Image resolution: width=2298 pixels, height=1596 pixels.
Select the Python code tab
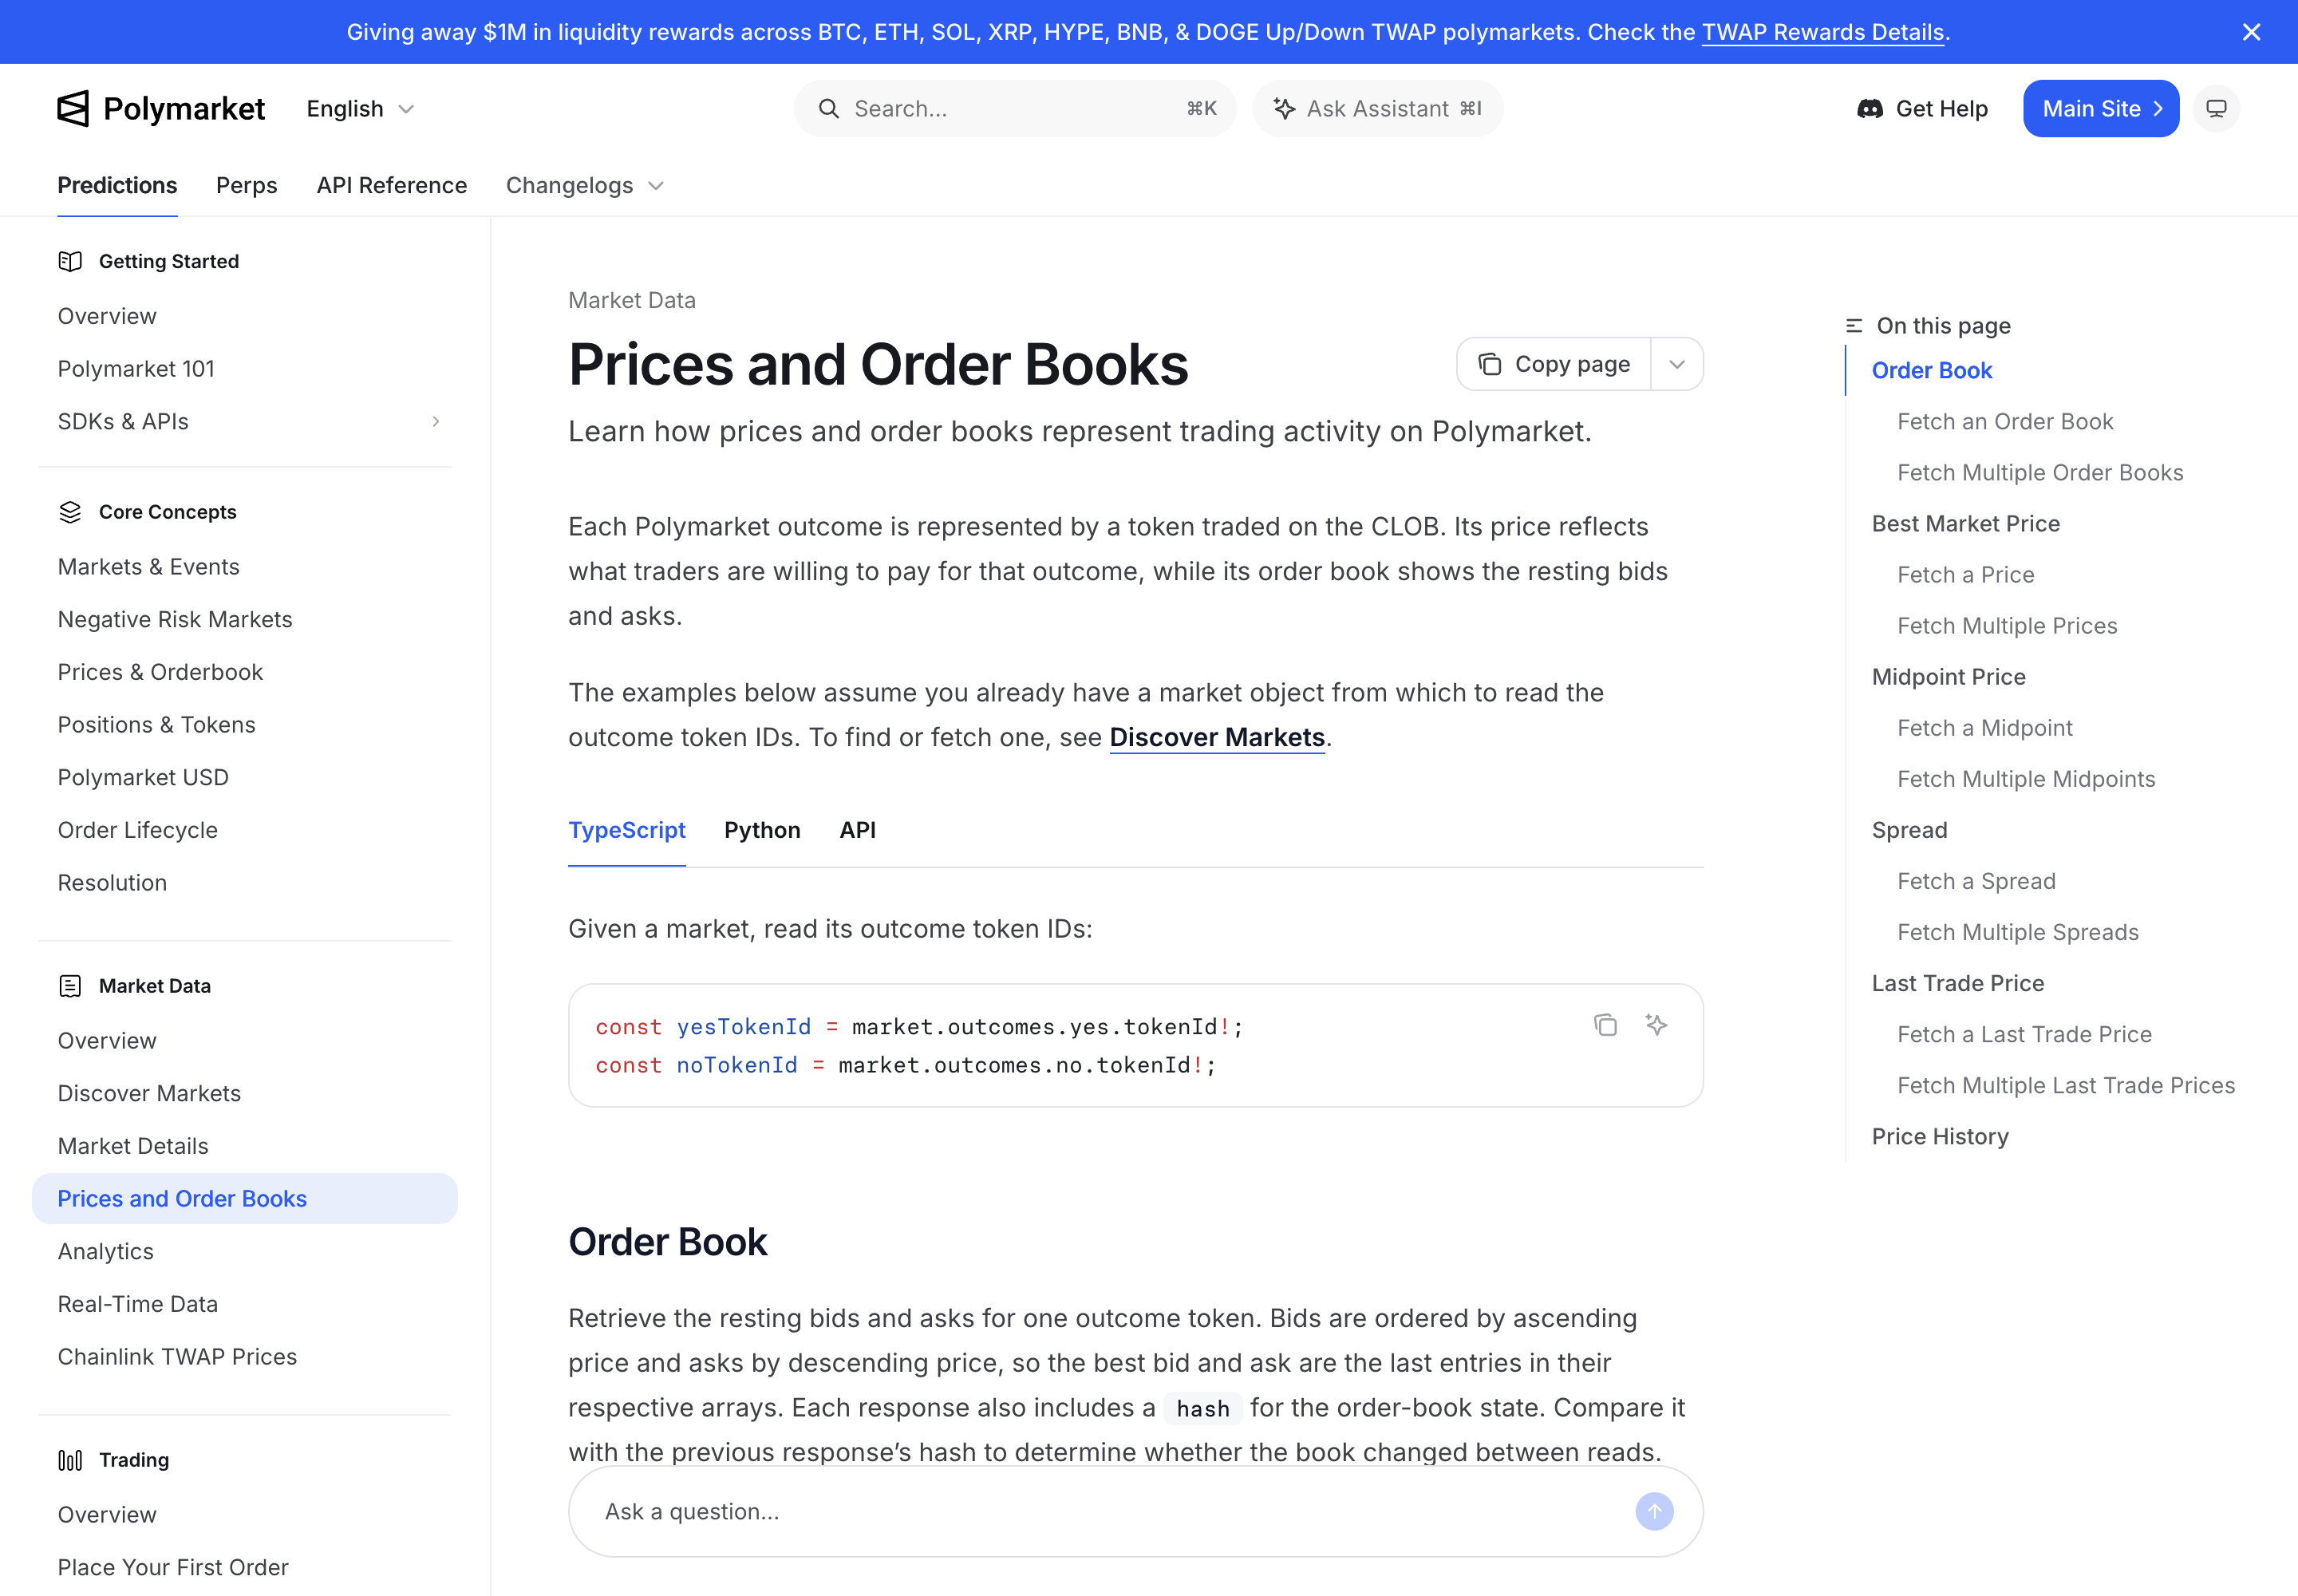coord(762,830)
